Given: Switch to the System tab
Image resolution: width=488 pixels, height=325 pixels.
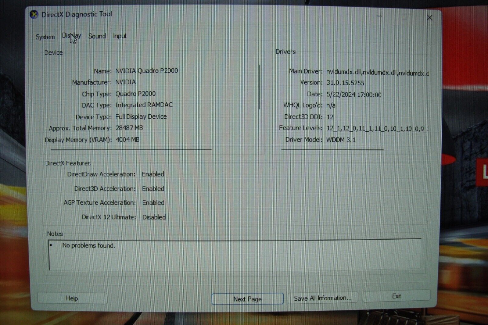Looking at the screenshot, I should tap(45, 37).
